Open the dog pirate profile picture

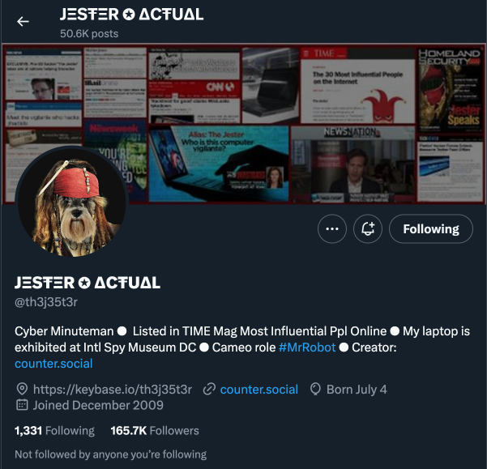click(x=72, y=202)
